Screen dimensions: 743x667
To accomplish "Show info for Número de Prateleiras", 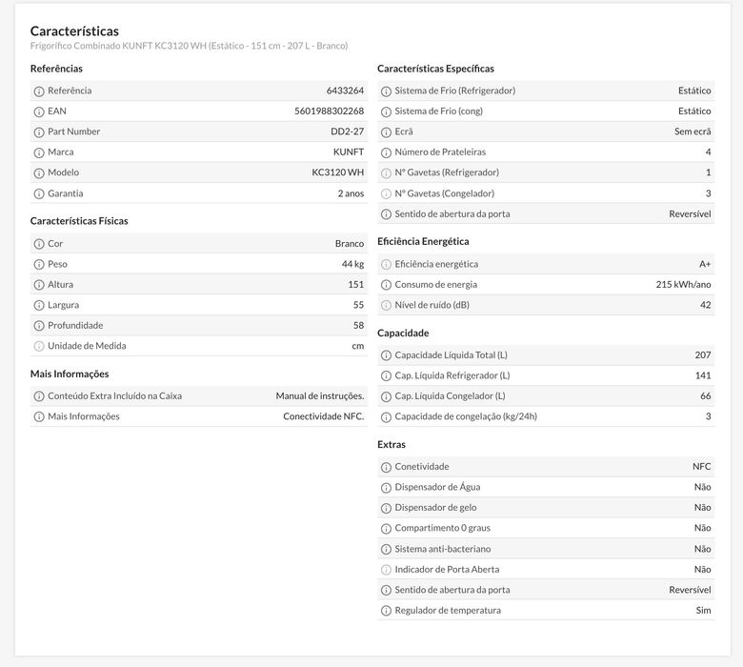I will point(386,152).
